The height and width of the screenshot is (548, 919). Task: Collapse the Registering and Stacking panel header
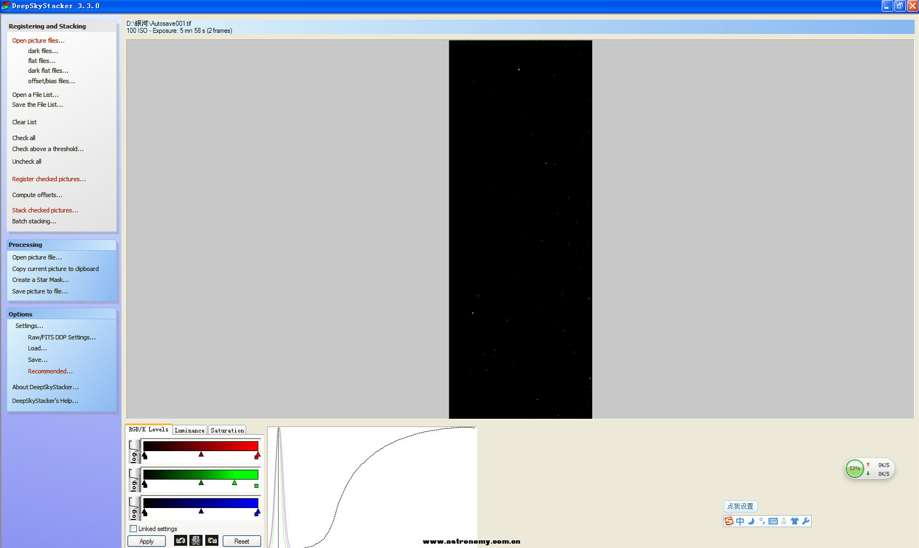pyautogui.click(x=62, y=26)
